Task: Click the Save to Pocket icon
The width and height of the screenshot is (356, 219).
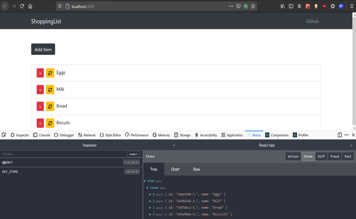Action: click(238, 6)
